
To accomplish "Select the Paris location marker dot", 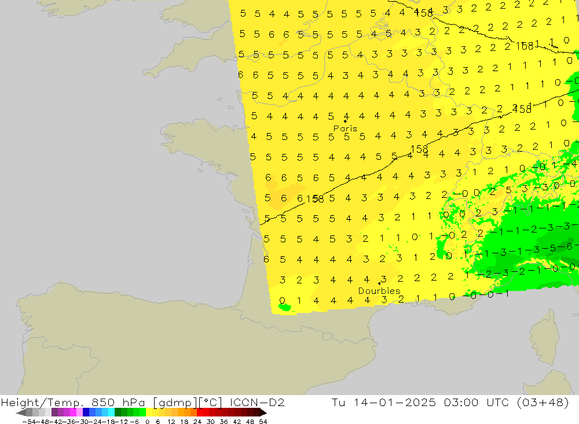I will (x=345, y=121).
